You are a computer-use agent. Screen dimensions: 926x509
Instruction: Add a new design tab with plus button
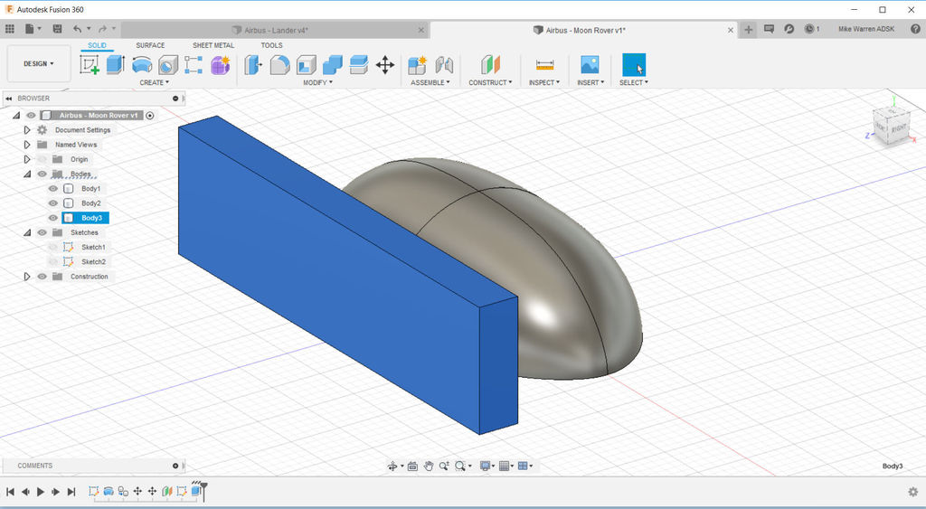[748, 30]
